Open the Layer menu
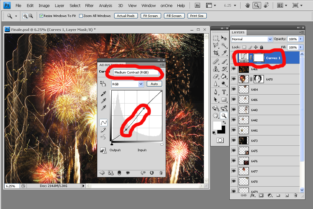Screen dimensions: 313x209 pyautogui.click(x=59, y=5)
